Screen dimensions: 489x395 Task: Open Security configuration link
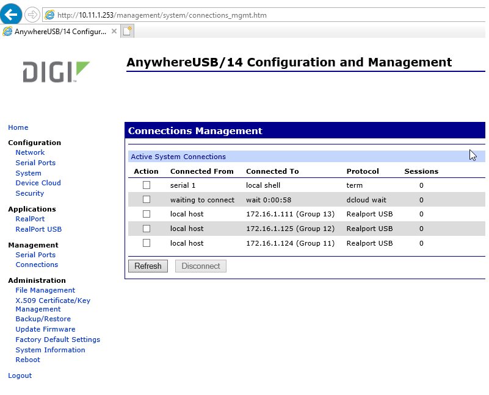click(x=30, y=193)
